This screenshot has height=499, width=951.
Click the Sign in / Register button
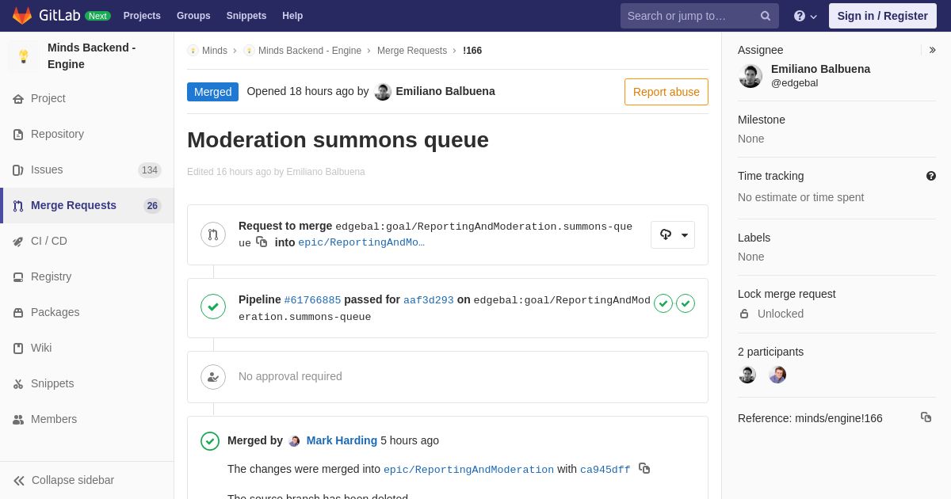tap(883, 16)
